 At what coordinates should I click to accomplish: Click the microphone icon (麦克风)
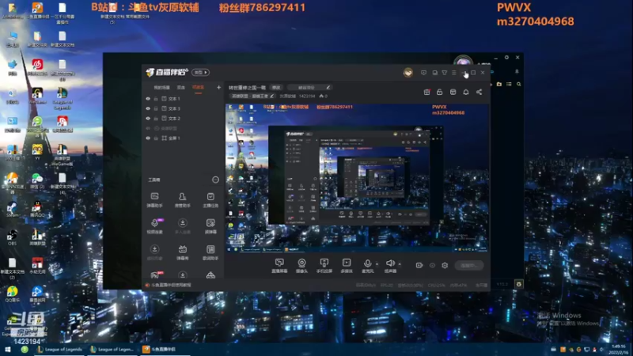tap(367, 263)
